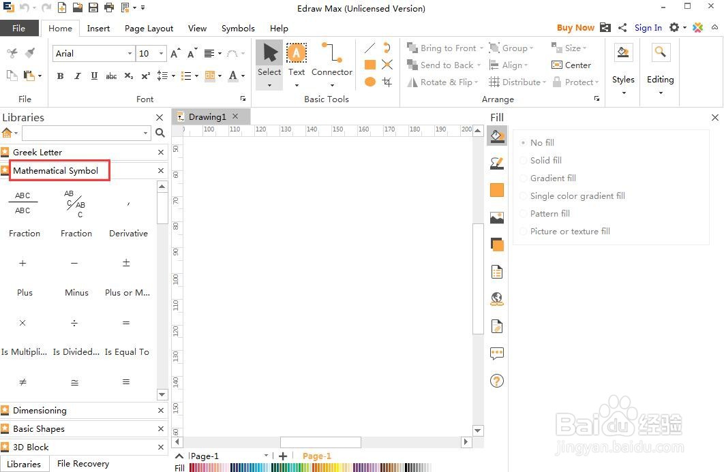Switch to the Symbols tab
The image size is (724, 472).
(x=238, y=28)
